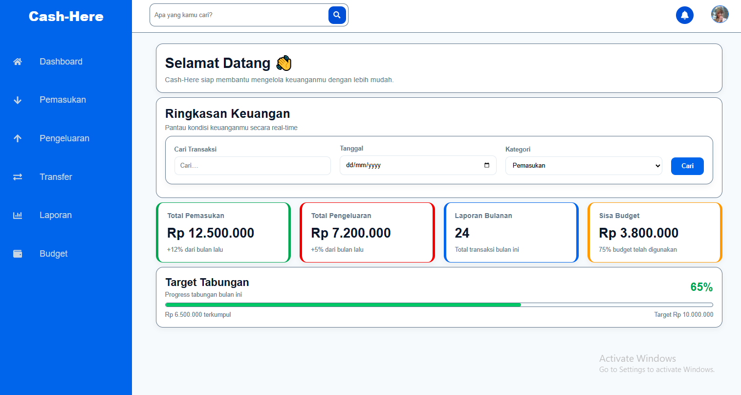Click '+12% dari bulan lalu' text

[x=195, y=250]
